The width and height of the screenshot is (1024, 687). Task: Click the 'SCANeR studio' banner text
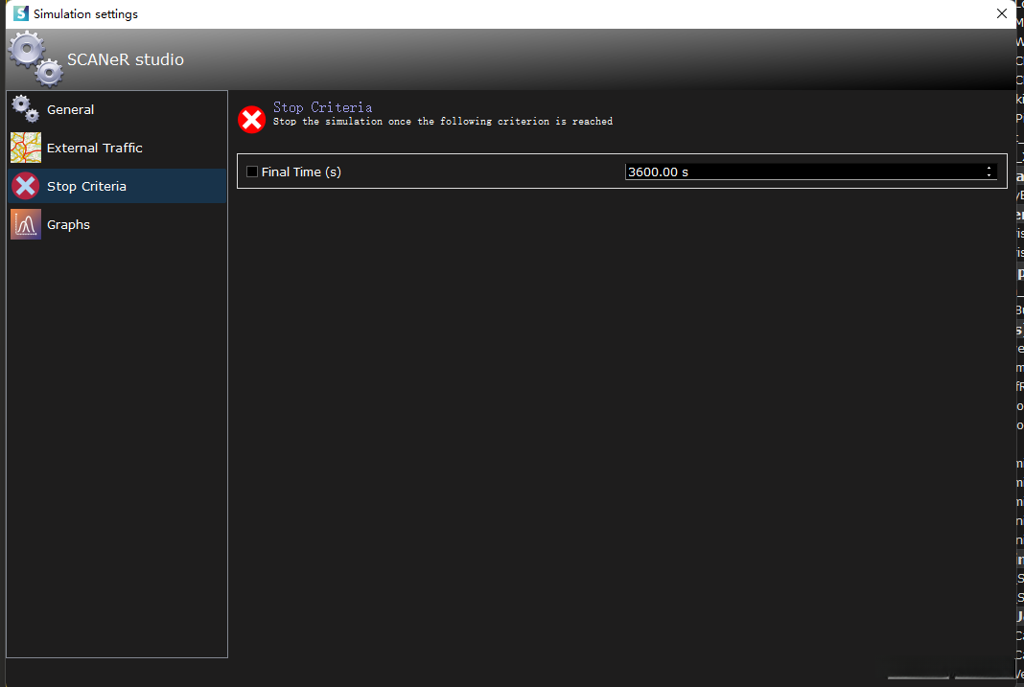click(126, 59)
